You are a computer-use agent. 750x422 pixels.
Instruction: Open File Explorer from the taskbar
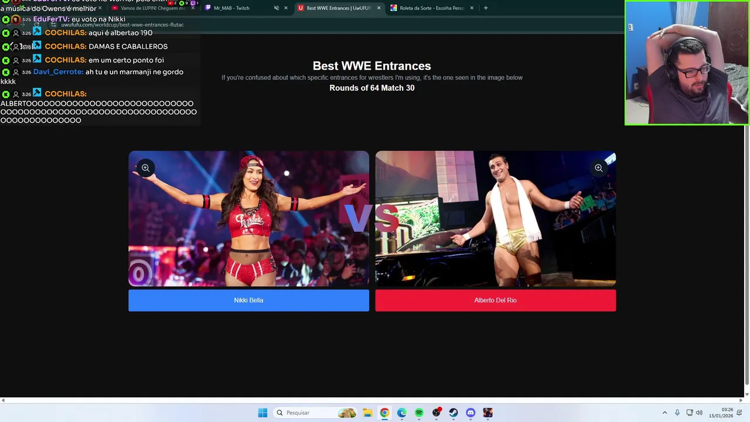click(367, 413)
